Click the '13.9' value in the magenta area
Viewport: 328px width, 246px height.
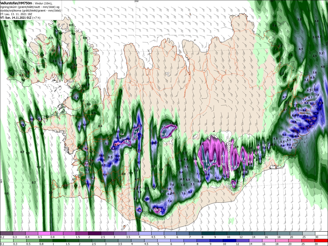[x=204, y=161]
